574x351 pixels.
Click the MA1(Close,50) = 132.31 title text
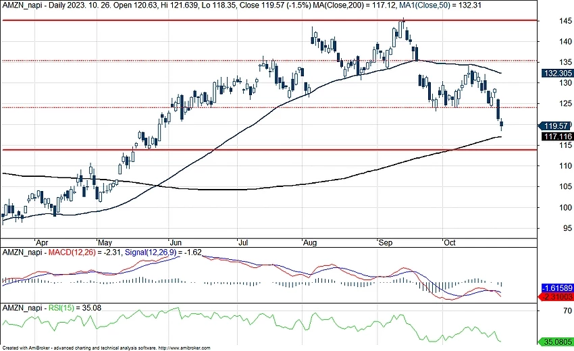pyautogui.click(x=440, y=5)
